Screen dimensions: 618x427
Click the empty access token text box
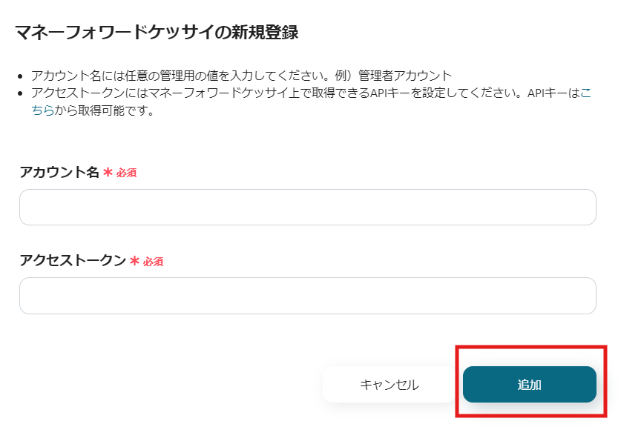308,295
